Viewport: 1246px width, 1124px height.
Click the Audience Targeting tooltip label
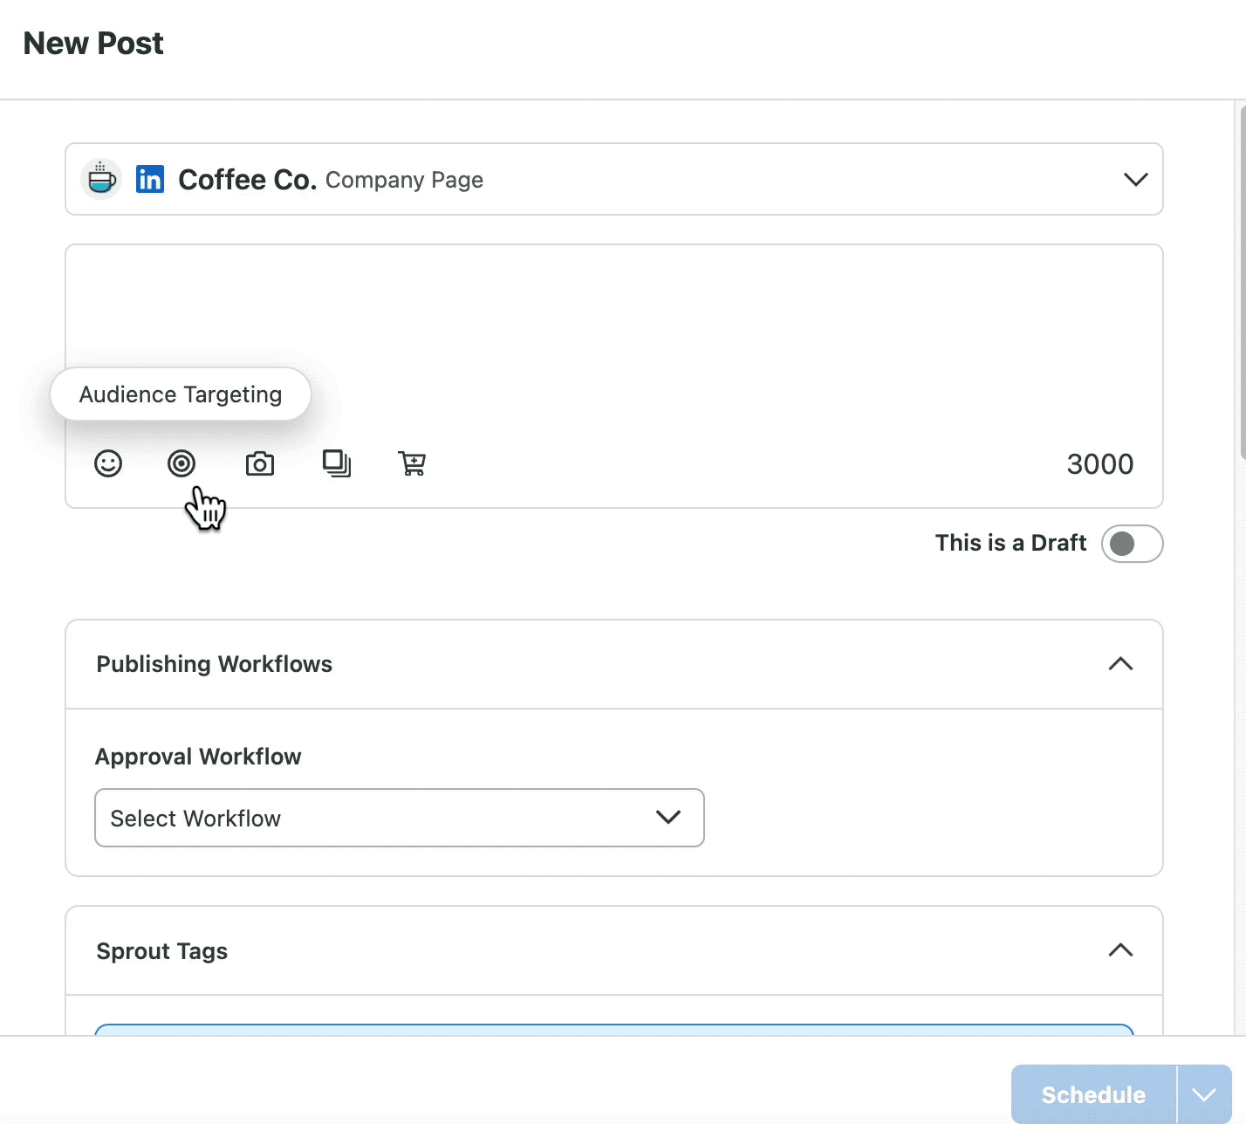[x=180, y=394]
